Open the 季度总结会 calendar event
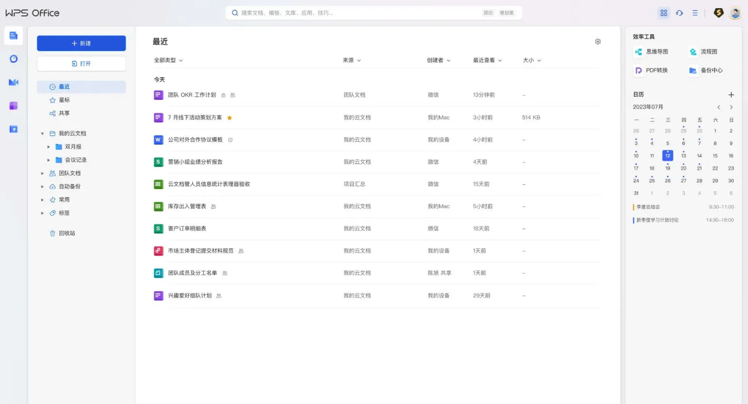Screen dimensions: 748x404 point(683,207)
